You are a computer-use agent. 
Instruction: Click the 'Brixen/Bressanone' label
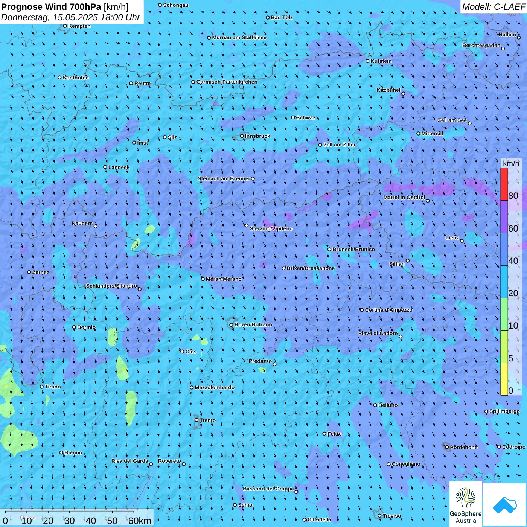pos(311,268)
